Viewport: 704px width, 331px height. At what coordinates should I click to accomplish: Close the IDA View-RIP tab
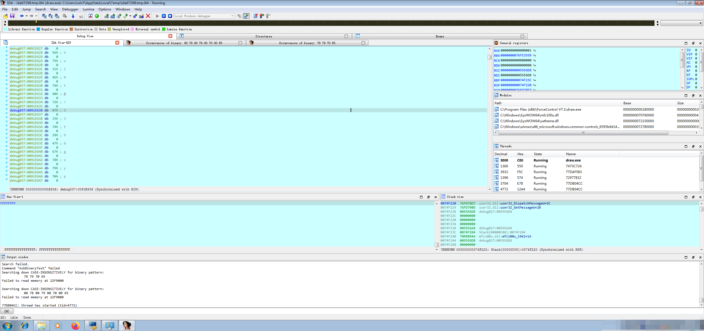point(117,43)
